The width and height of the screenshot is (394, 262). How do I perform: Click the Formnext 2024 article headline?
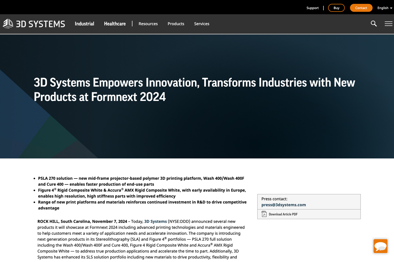click(194, 89)
